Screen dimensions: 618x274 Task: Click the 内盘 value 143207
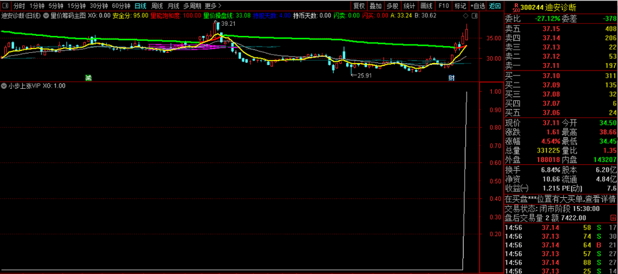click(x=605, y=159)
